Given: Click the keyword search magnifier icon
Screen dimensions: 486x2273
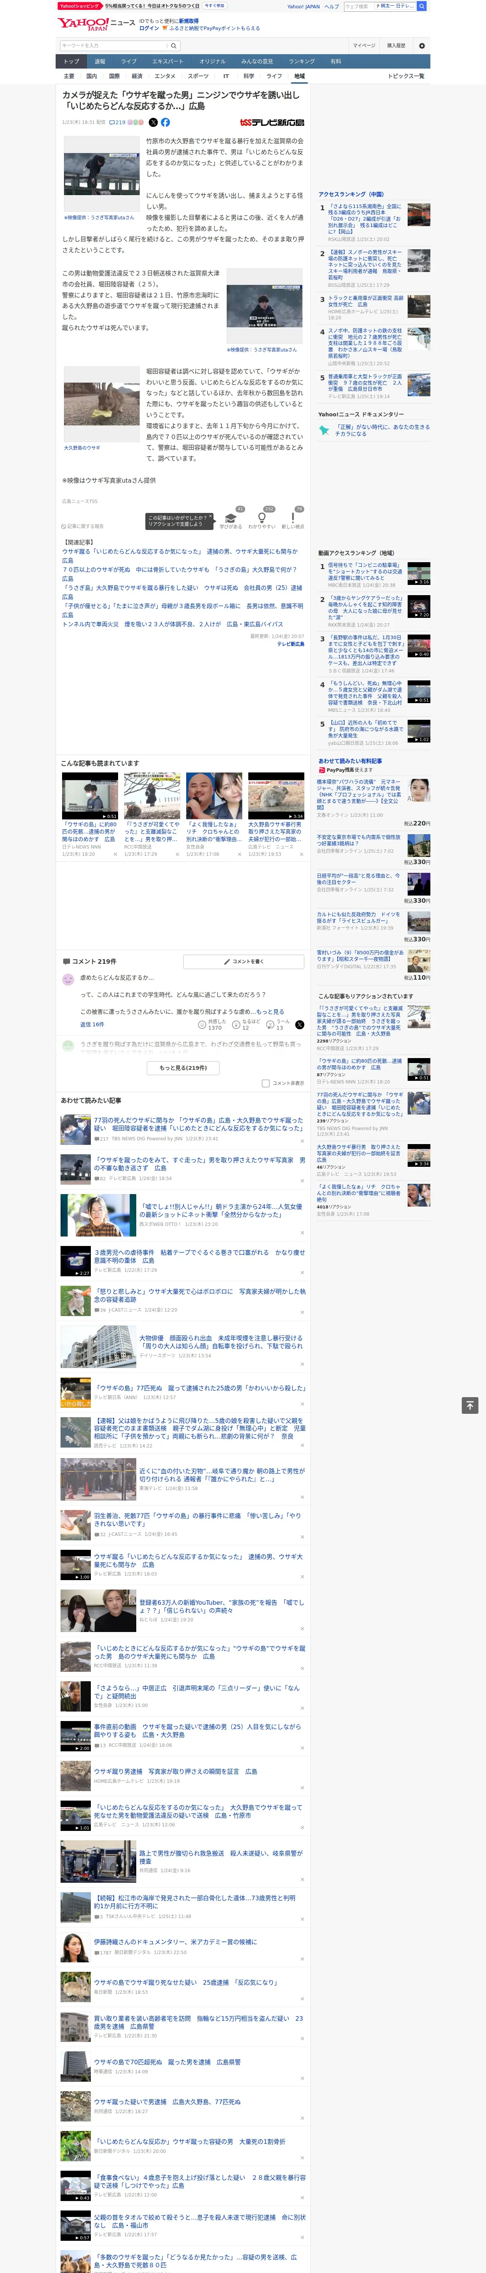Looking at the screenshot, I should point(174,46).
